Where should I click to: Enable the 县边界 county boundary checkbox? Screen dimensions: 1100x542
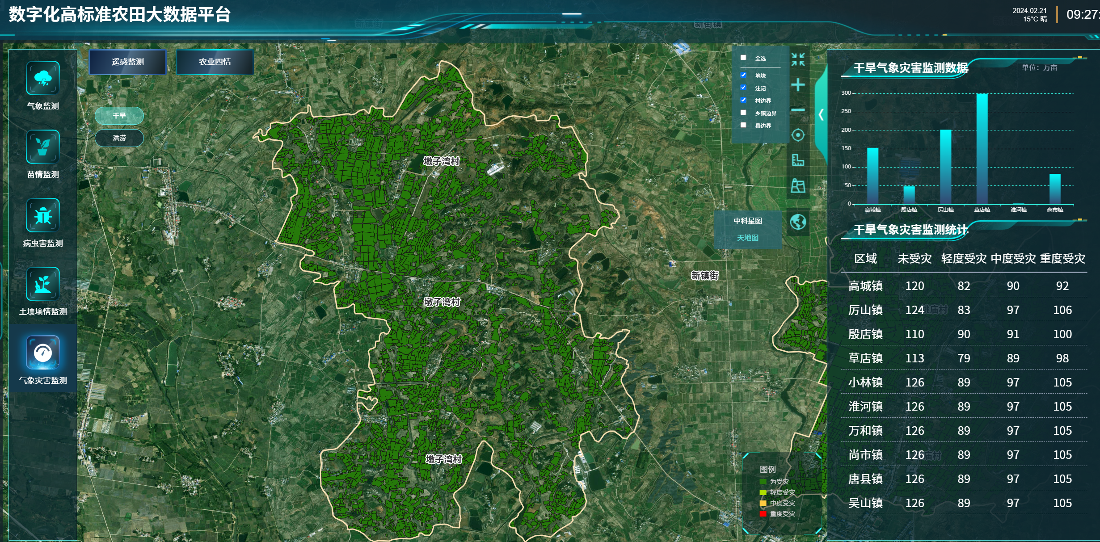743,125
